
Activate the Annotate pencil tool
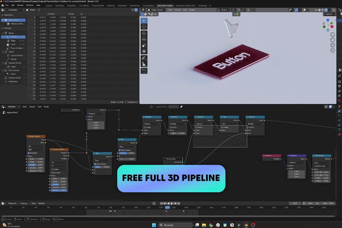[144, 58]
